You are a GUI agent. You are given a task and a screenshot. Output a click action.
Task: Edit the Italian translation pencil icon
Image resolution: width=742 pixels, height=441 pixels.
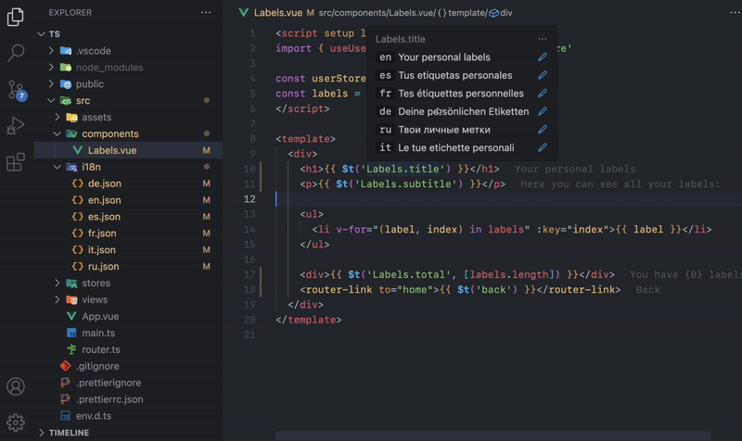[x=543, y=147]
